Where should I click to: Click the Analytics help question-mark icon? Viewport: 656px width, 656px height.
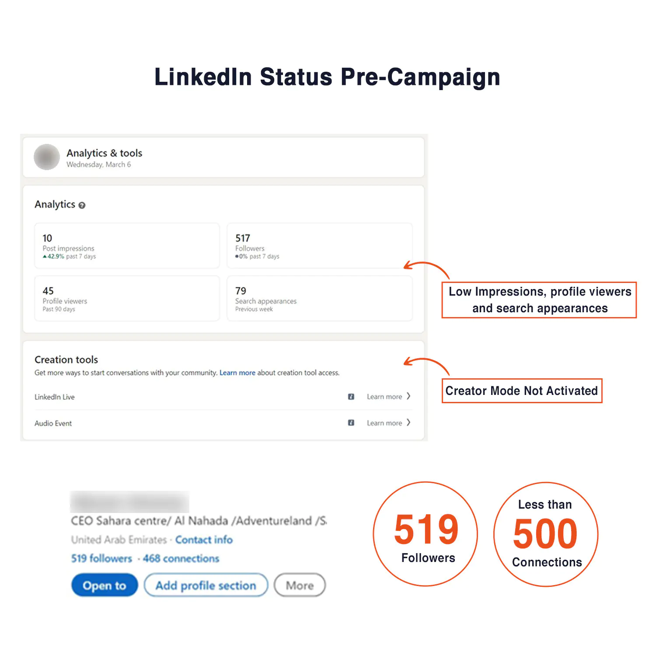pyautogui.click(x=82, y=205)
